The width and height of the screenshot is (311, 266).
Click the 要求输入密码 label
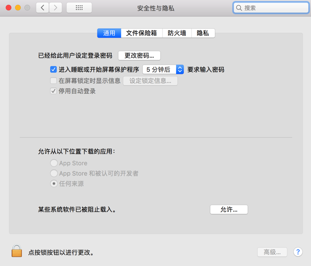206,70
